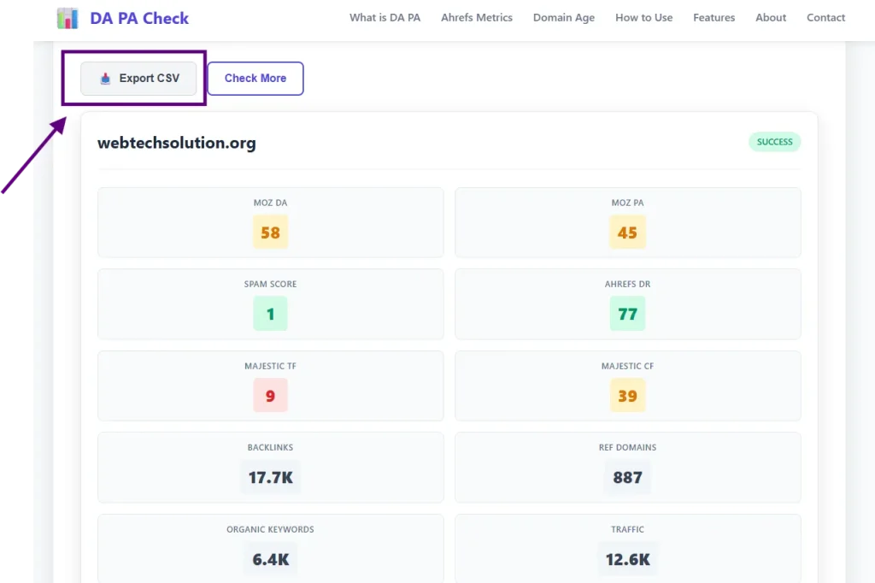Open Domain Age nav item
Viewport: 875px width, 583px height.
pos(564,17)
